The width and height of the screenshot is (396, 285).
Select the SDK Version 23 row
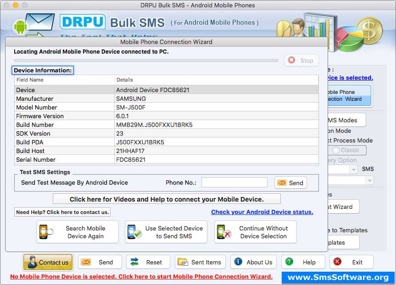(167, 133)
